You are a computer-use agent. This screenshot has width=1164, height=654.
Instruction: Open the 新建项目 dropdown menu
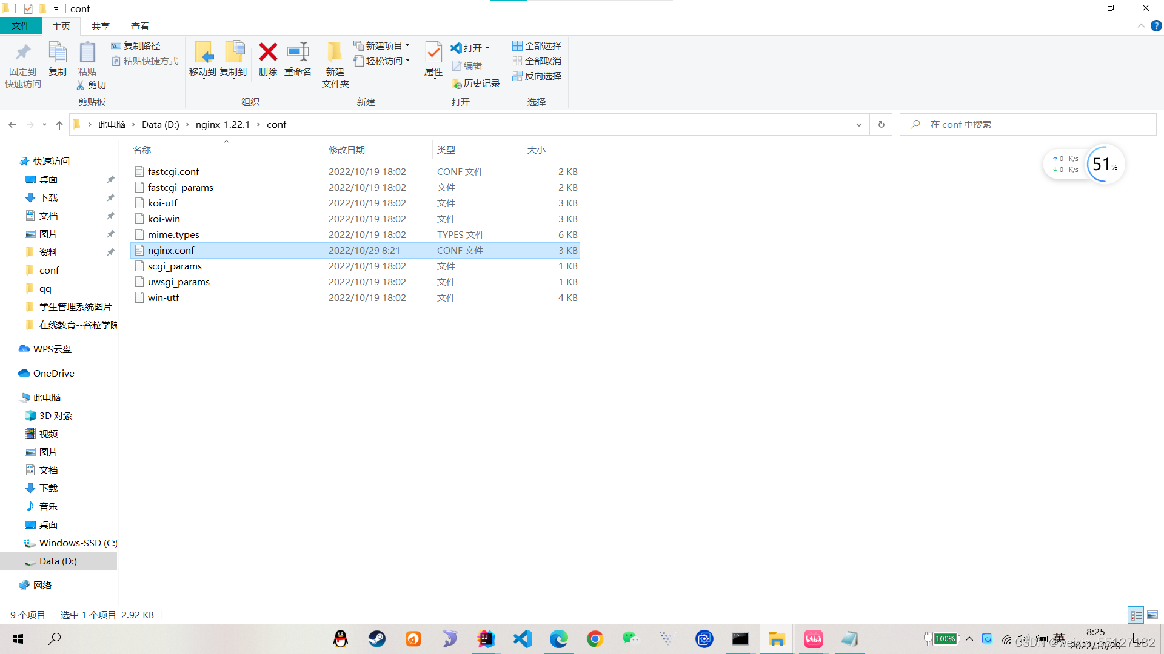(x=409, y=45)
